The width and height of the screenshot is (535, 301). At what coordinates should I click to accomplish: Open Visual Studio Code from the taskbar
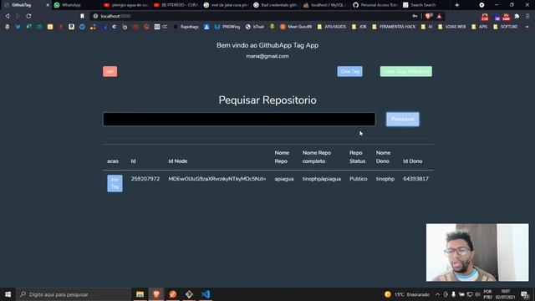pyautogui.click(x=206, y=294)
